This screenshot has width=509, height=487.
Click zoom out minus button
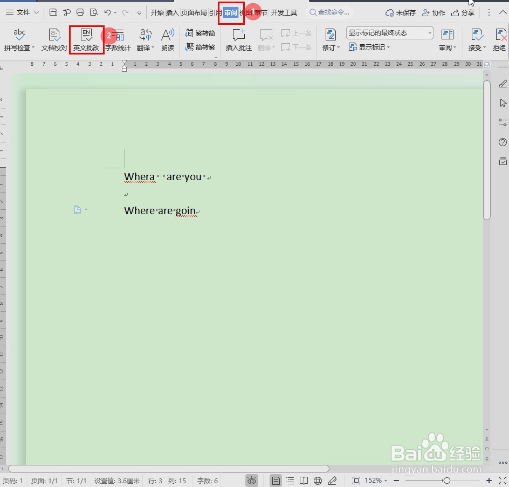point(396,481)
